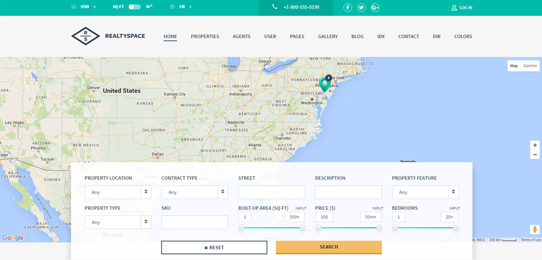Click the Price 50m+ value box
This screenshot has height=260, width=542.
tap(371, 217)
